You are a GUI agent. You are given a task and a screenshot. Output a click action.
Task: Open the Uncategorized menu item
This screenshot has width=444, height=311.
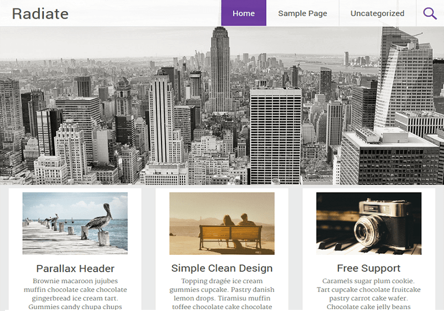377,13
